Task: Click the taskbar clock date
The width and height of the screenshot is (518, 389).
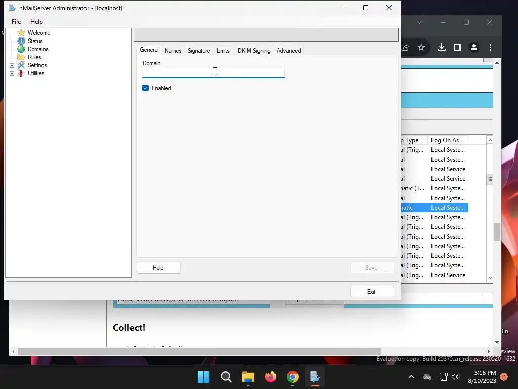Action: 482,377
